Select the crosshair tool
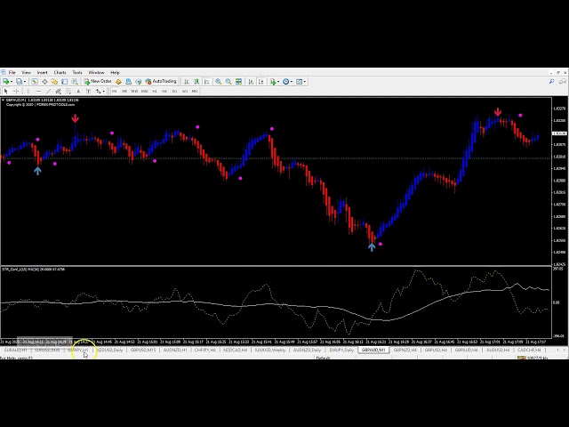The image size is (569, 427). point(15,91)
